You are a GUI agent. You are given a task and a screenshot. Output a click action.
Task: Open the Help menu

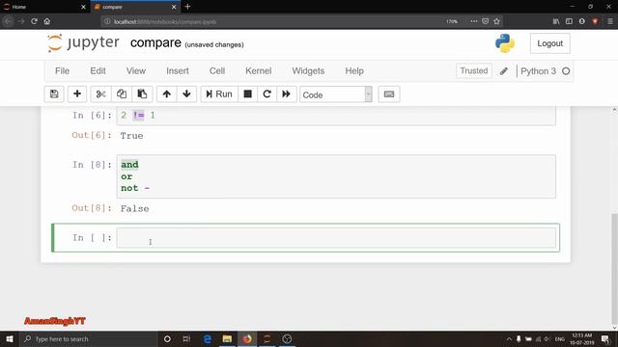[x=354, y=70]
